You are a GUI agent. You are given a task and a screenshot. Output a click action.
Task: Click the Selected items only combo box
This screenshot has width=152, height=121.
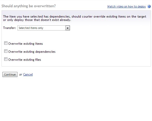pos(44,28)
